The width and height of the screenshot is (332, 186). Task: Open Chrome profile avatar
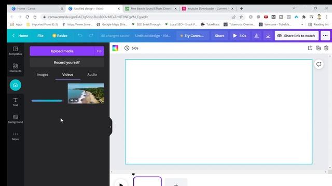(x=319, y=17)
